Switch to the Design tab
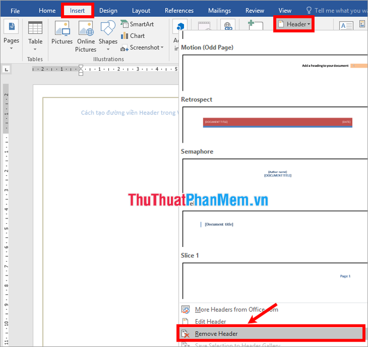 point(108,11)
